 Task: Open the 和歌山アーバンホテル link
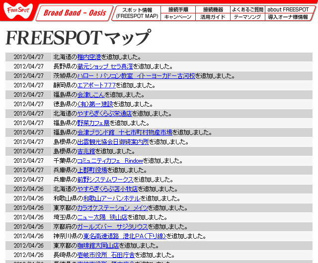112,198
